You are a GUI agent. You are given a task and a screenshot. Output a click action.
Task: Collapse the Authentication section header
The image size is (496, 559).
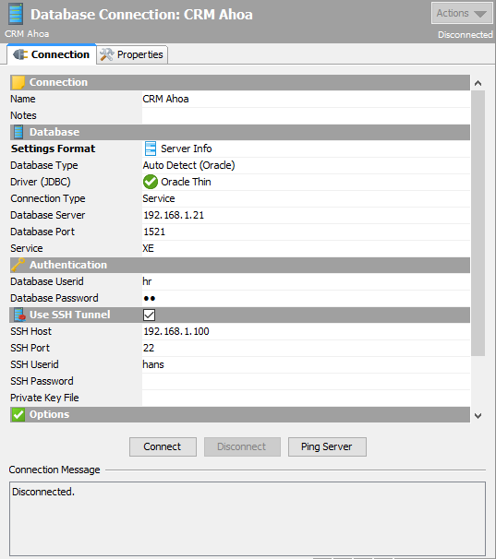[240, 265]
